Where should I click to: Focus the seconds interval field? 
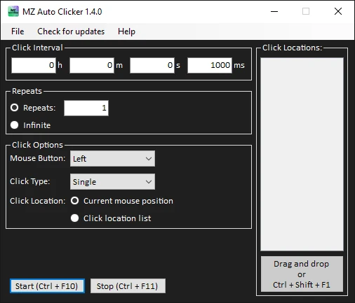(152, 65)
